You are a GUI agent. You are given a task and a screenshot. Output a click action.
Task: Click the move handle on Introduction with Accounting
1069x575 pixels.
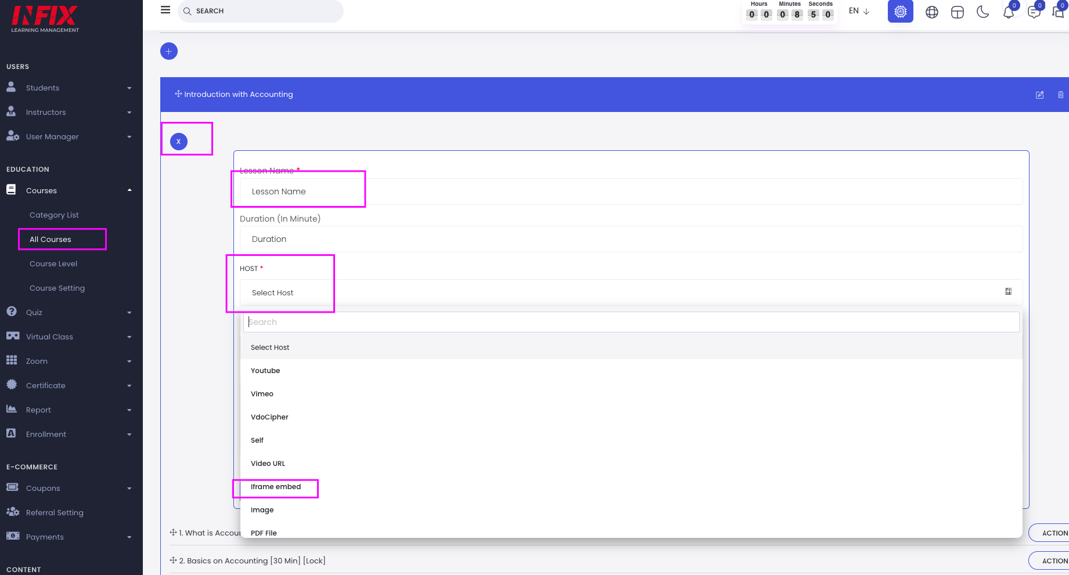tap(178, 94)
